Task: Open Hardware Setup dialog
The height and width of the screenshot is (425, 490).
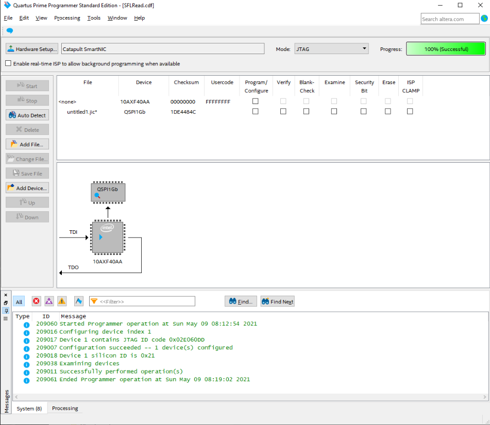Action: (x=32, y=49)
